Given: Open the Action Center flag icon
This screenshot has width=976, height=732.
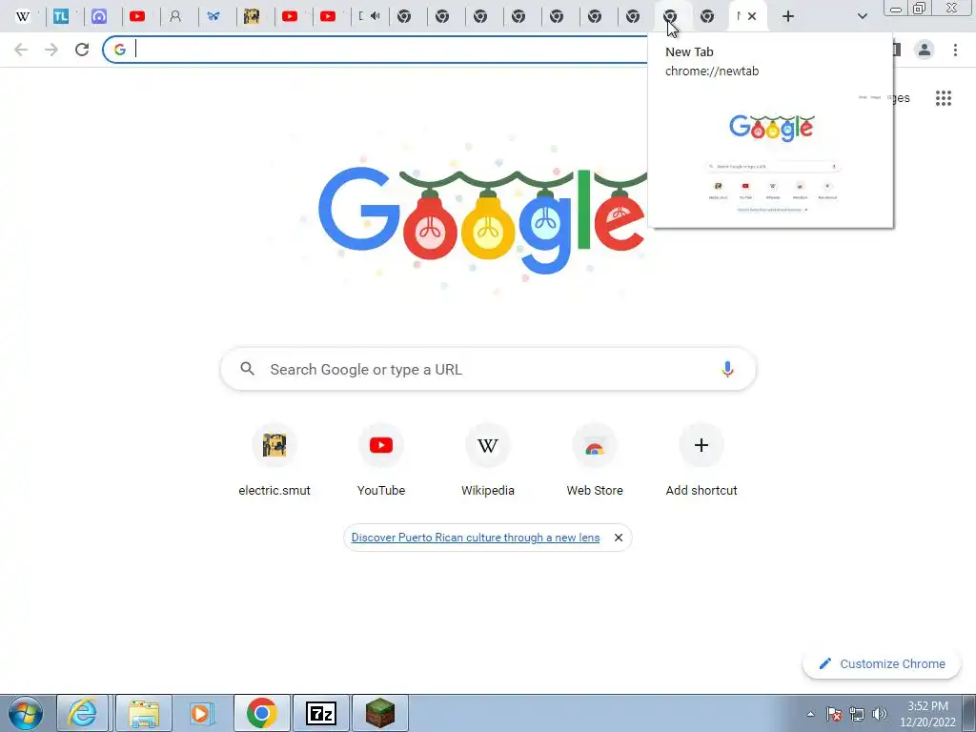Looking at the screenshot, I should coord(834,714).
